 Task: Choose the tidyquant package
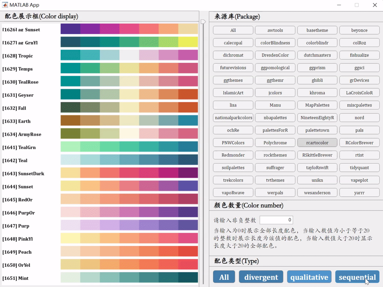click(359, 168)
